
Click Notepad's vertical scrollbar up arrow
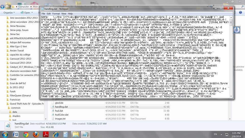pyautogui.click(x=231, y=17)
